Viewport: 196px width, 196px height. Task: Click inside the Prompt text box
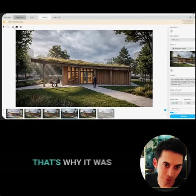point(183,82)
